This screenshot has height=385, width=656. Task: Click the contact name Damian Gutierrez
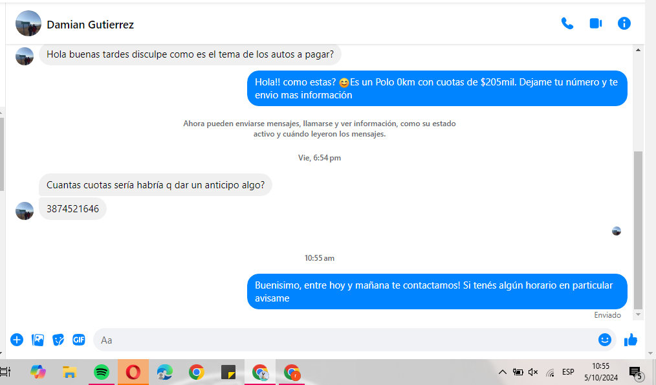(x=91, y=25)
